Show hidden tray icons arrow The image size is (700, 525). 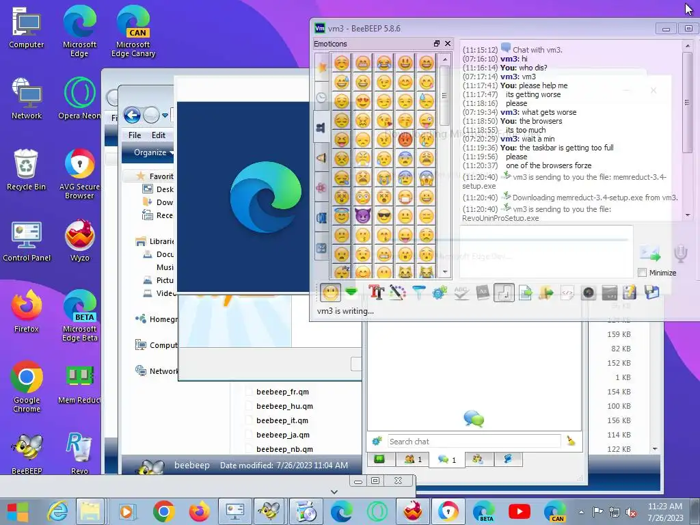[581, 512]
